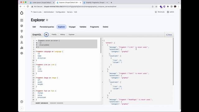
Task: Switch to the Edit tab
Action: [34, 27]
